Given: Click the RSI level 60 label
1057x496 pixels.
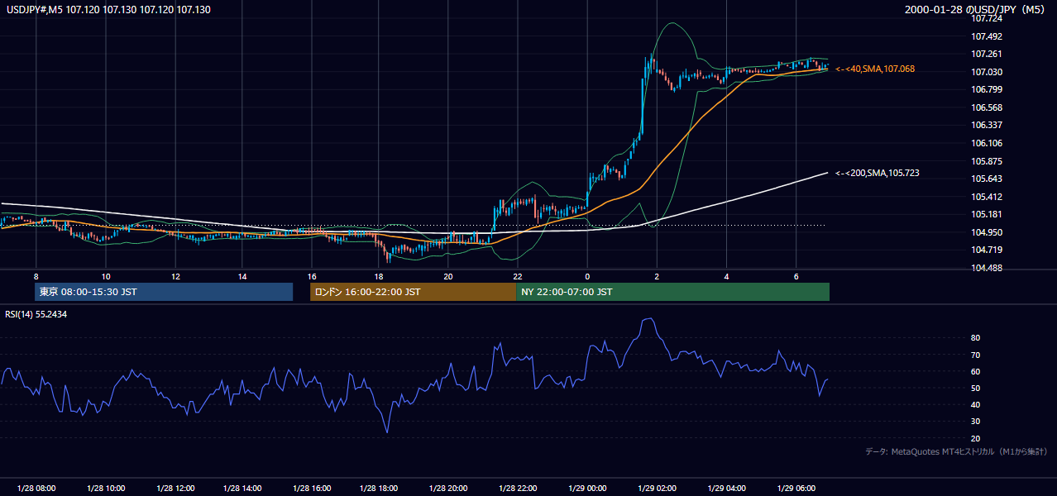Looking at the screenshot, I should point(976,371).
